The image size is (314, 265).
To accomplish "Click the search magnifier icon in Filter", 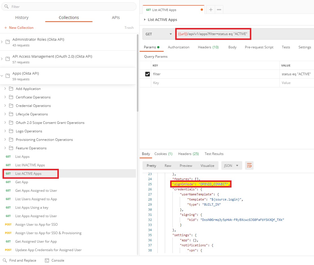I will (7, 7).
